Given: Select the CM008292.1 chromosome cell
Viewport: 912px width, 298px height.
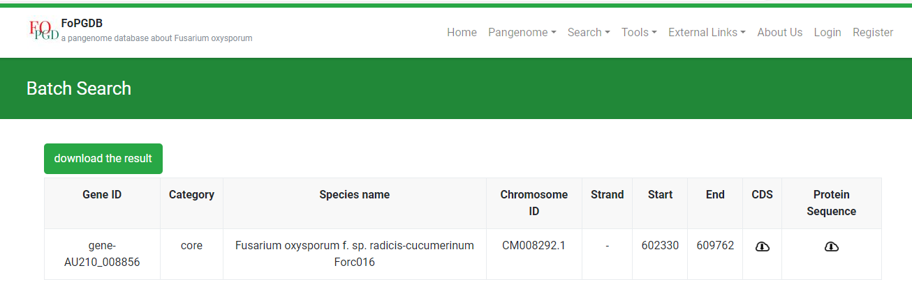Looking at the screenshot, I should (534, 246).
